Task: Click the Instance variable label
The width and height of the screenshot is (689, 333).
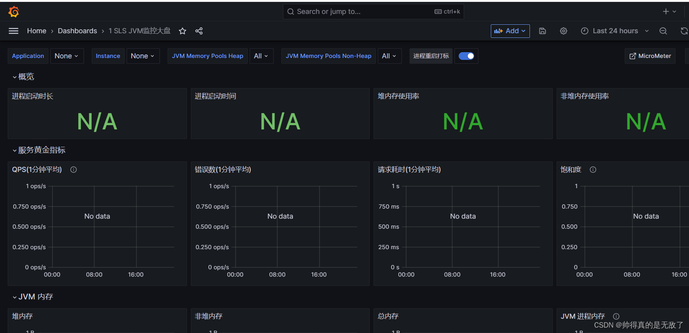Action: [x=108, y=56]
